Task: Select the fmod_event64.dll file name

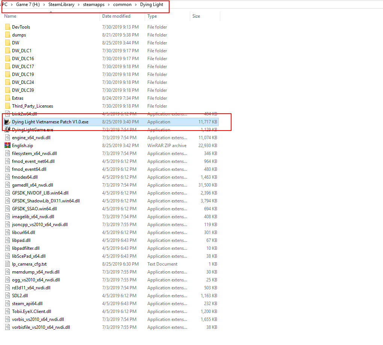Action: click(29, 169)
